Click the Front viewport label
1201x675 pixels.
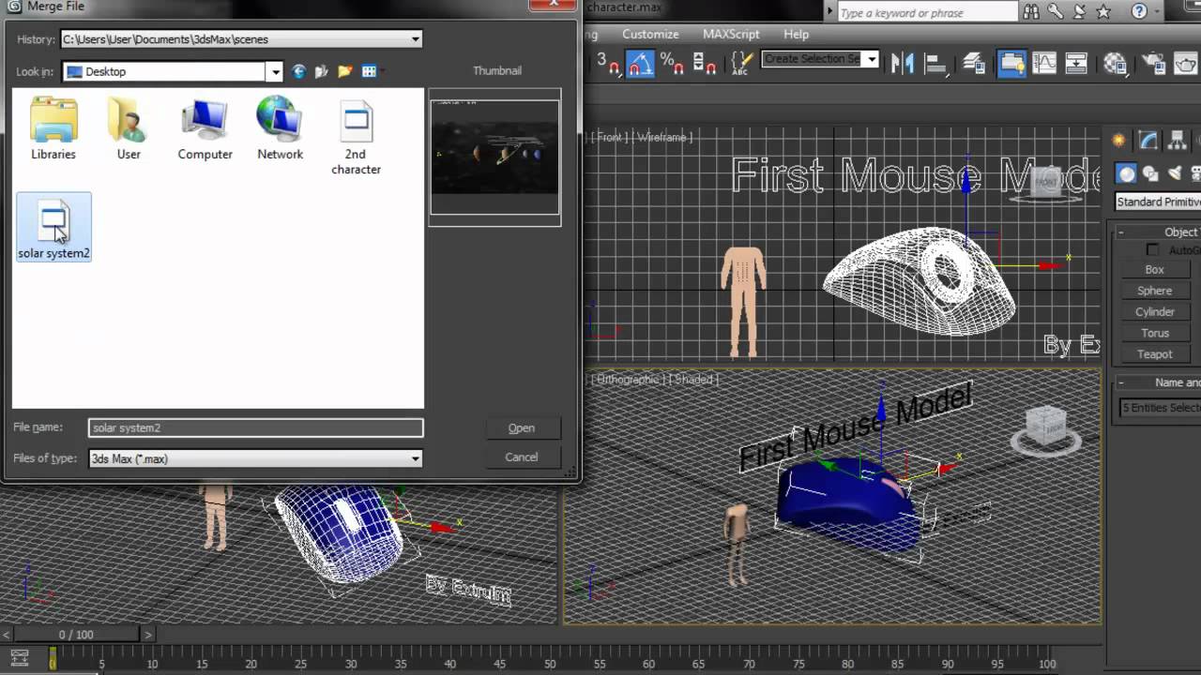tap(610, 137)
